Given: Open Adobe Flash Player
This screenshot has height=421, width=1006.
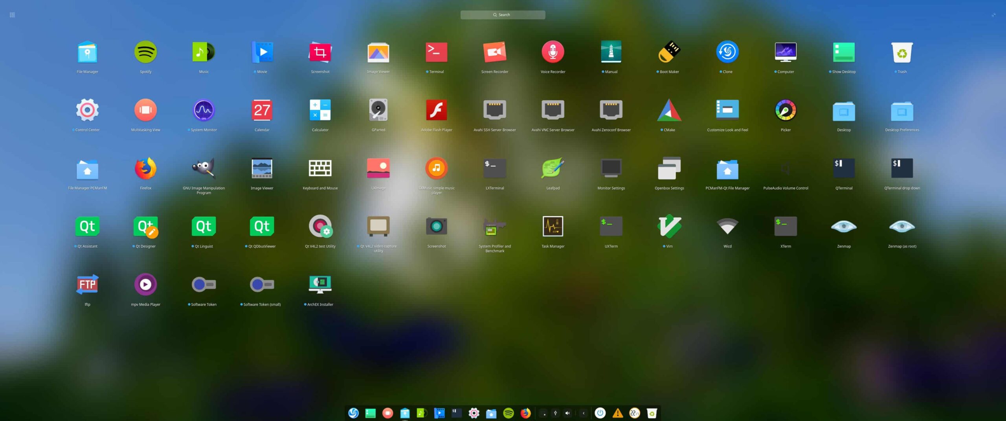Looking at the screenshot, I should [x=437, y=110].
